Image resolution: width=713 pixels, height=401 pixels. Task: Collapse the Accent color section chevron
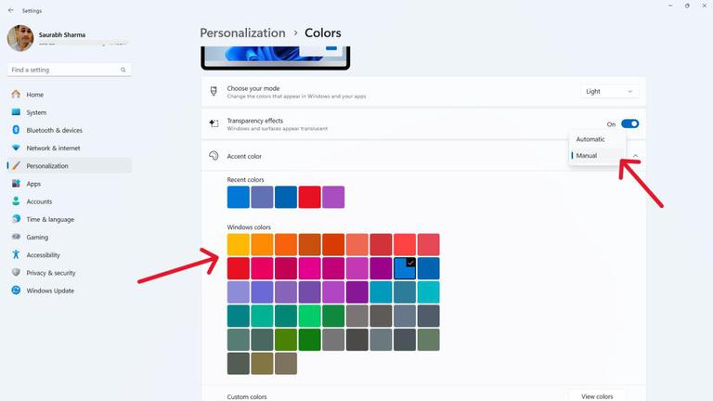[635, 156]
